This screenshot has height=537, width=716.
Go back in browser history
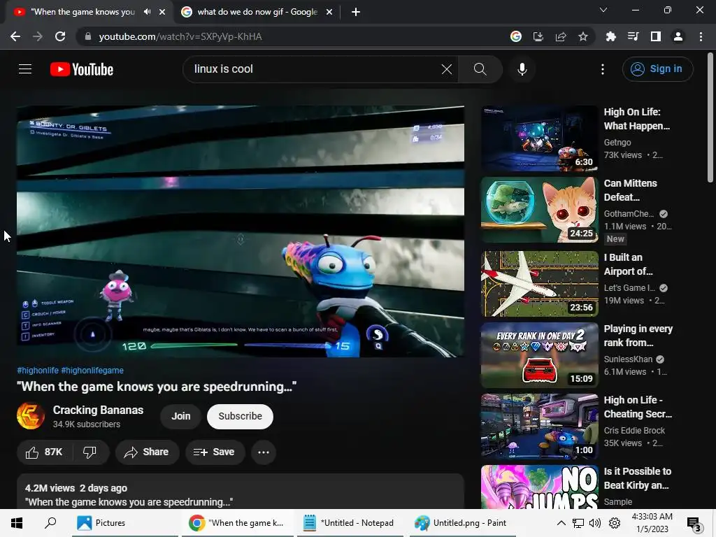[15, 36]
